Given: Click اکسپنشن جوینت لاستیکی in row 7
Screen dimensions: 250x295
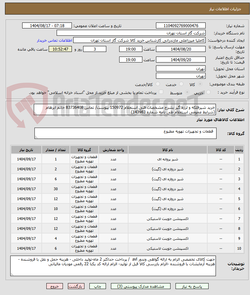Looking at the screenshot, I should pyautogui.click(x=168, y=219).
